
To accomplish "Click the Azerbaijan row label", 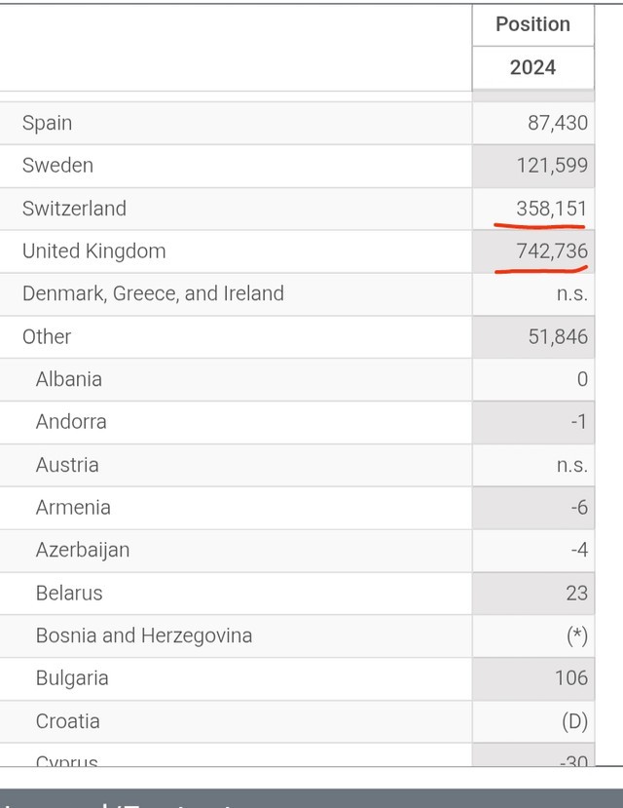I will pyautogui.click(x=82, y=550).
